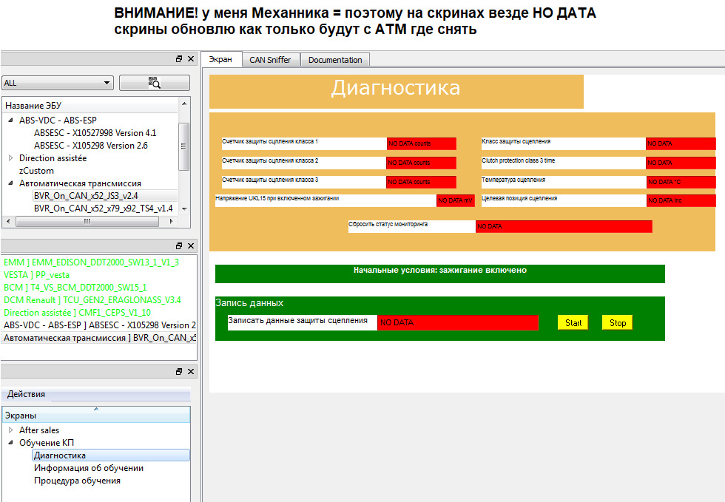Collapse the ABS-VDC - ABS-ESP tree node
Screen dimensions: 725x502
[11, 121]
